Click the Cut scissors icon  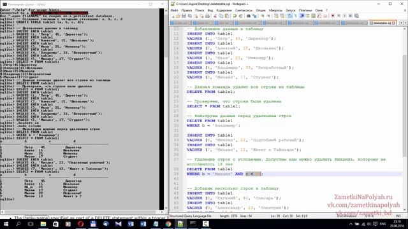click(215, 16)
